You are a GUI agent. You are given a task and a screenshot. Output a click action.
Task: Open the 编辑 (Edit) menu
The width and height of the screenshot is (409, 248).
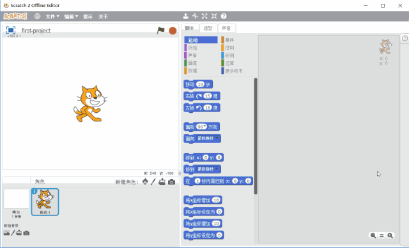click(71, 17)
